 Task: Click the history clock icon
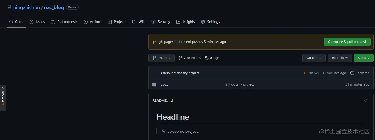(x=352, y=73)
